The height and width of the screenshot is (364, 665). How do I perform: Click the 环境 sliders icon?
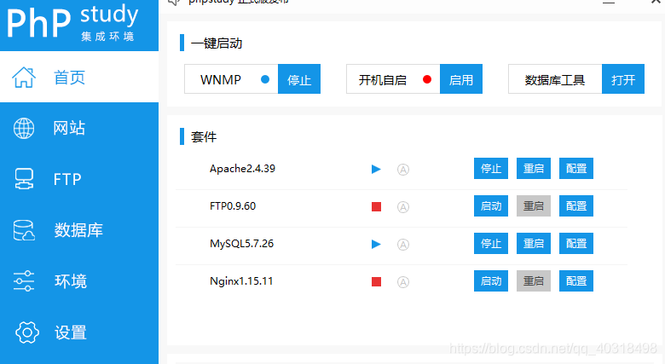[x=24, y=280]
